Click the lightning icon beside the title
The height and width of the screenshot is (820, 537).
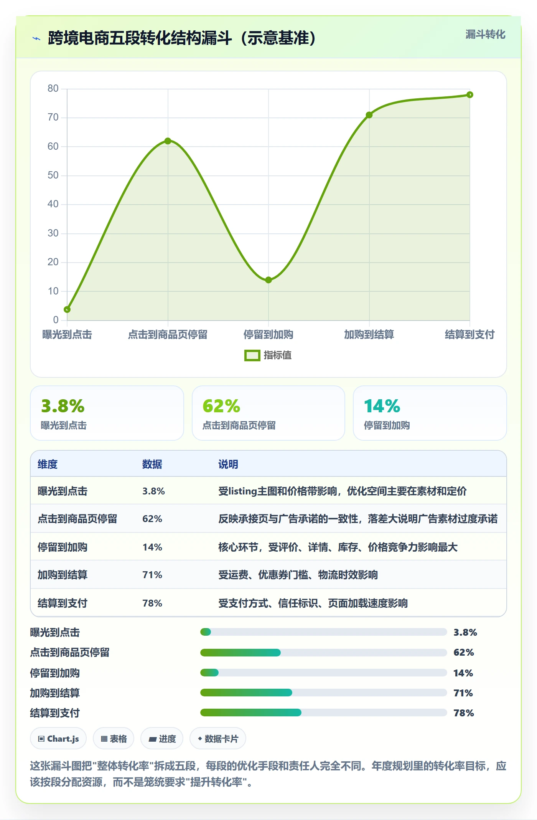tap(36, 38)
